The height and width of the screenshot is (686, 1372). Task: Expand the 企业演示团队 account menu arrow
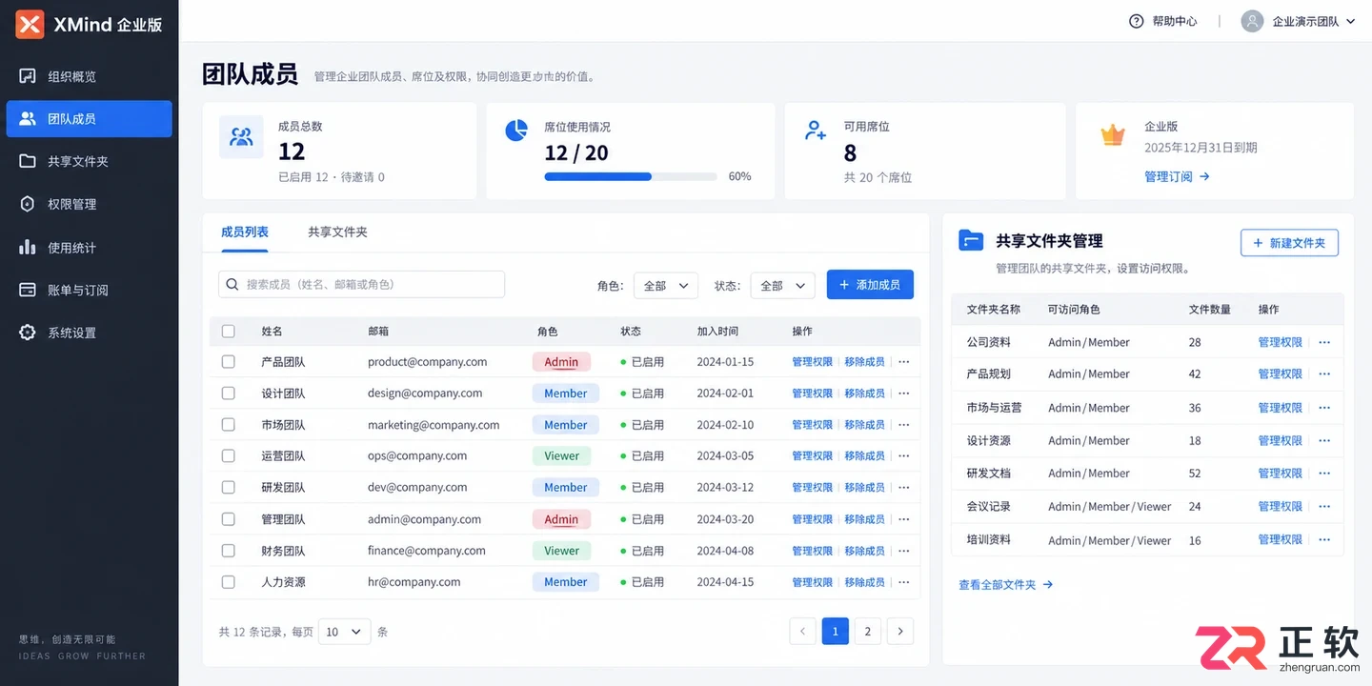point(1350,21)
